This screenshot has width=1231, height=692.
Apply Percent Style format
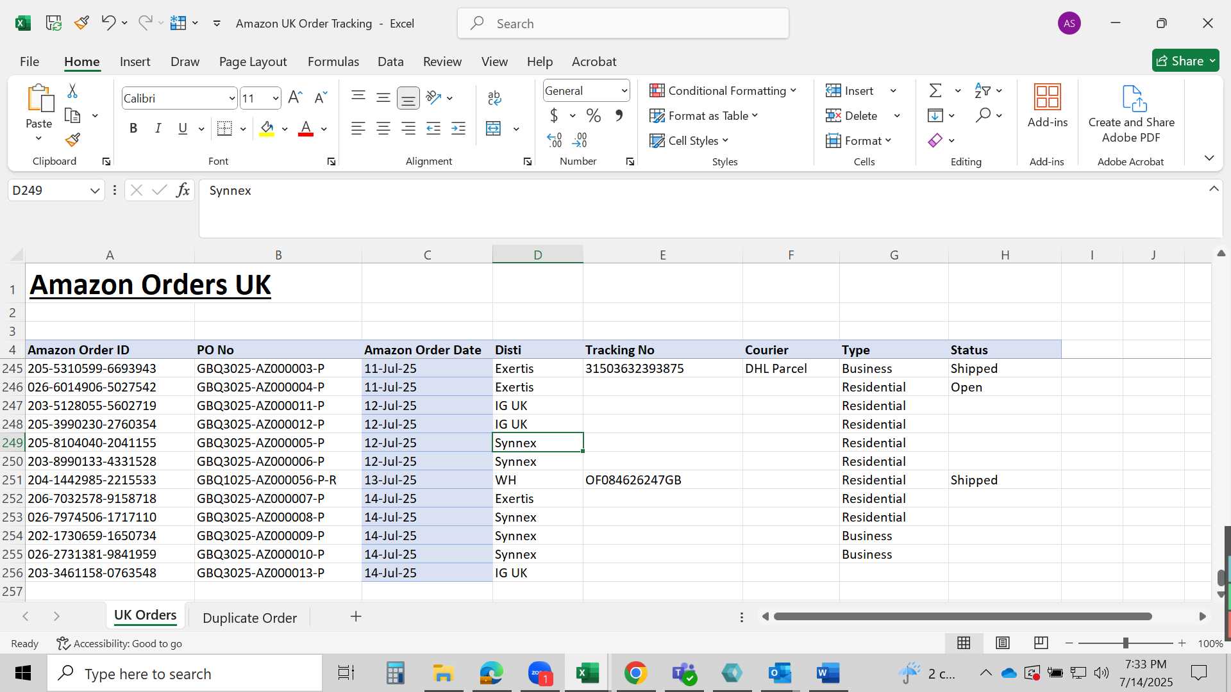tap(594, 115)
